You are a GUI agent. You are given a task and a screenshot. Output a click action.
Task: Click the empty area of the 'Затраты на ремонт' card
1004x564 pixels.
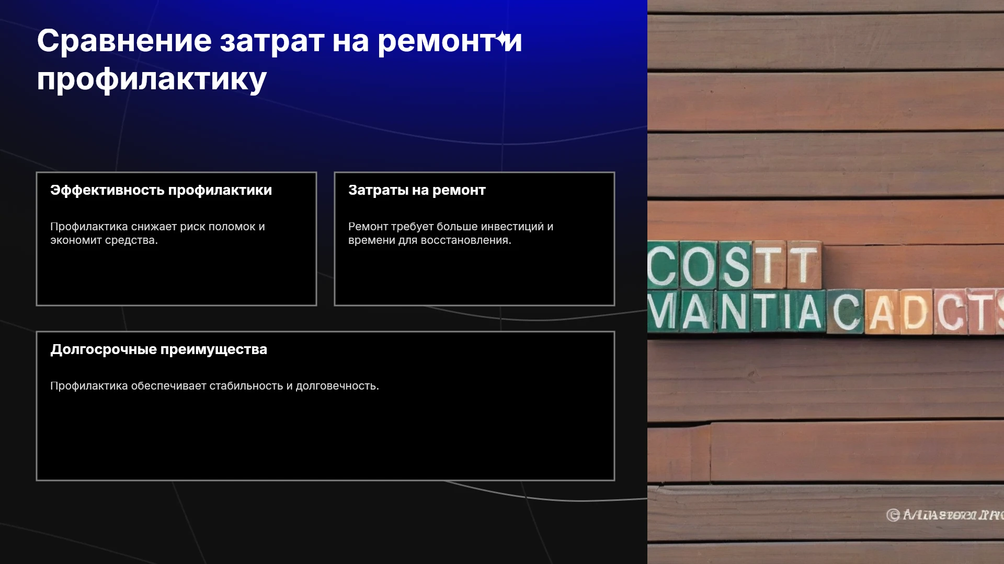tap(474, 274)
